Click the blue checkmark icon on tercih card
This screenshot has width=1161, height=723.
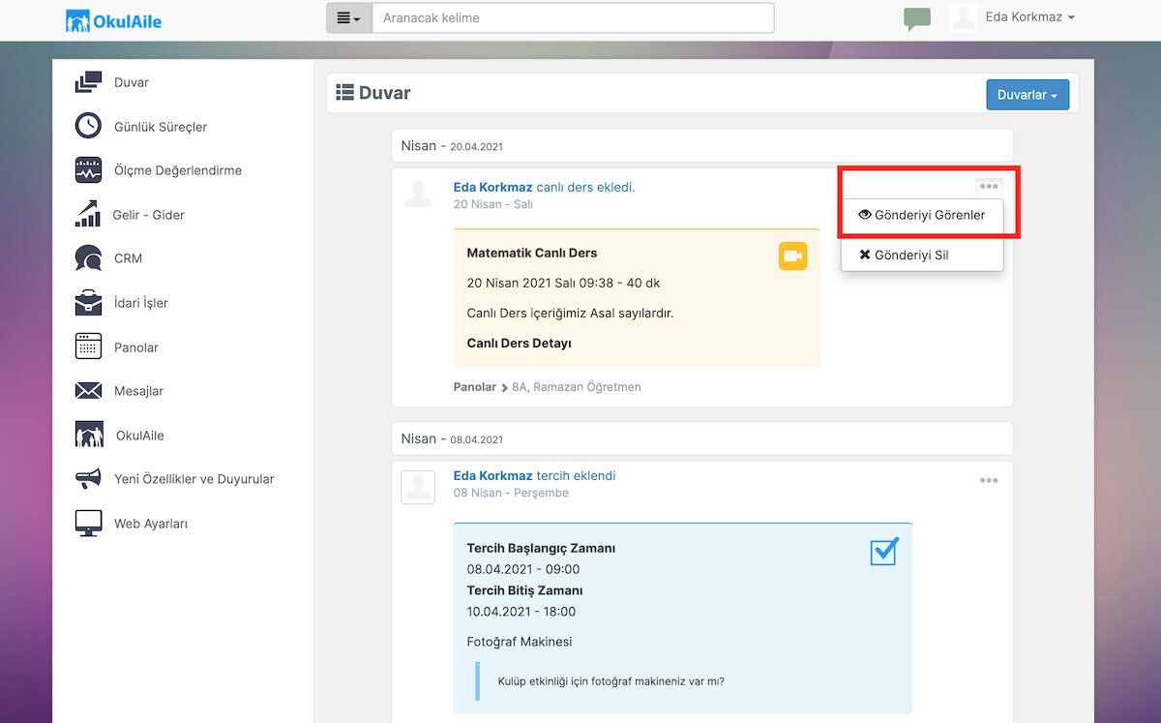pos(884,551)
